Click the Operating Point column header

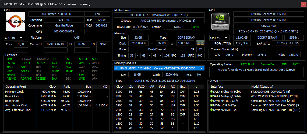coord(20,87)
